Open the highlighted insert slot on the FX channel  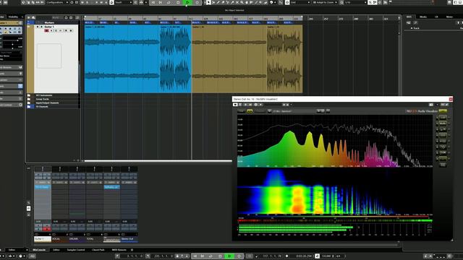pyautogui.click(x=111, y=187)
